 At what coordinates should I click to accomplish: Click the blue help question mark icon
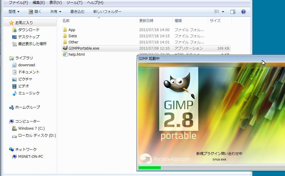[x=243, y=11]
